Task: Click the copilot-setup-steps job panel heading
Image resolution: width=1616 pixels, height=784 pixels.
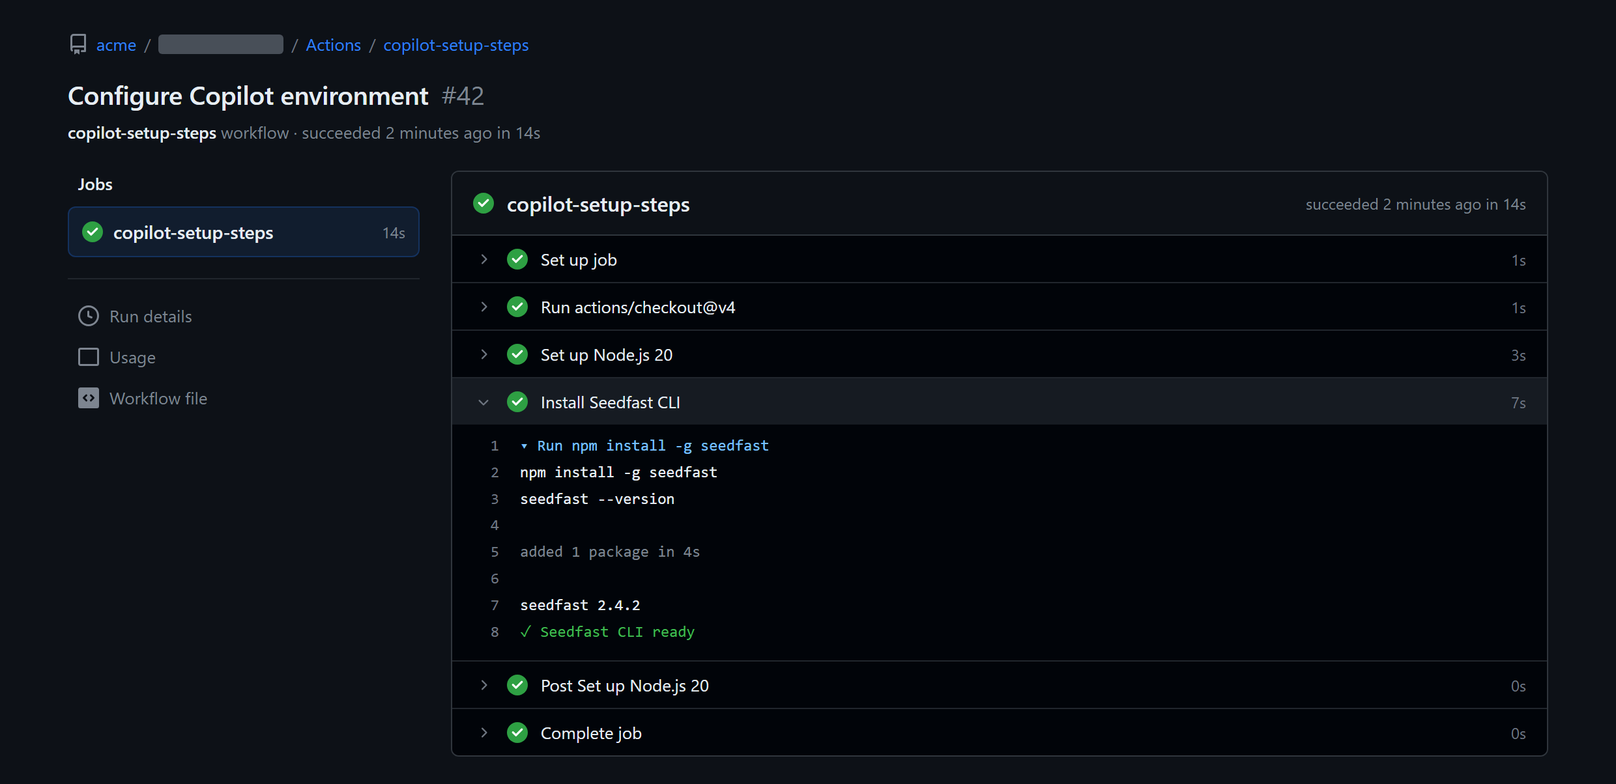Action: [x=598, y=204]
